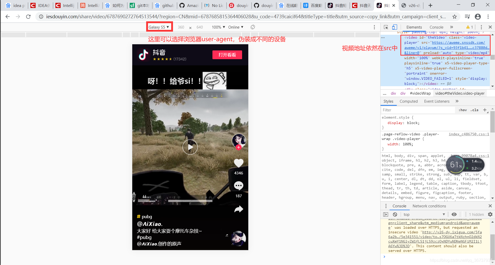Bookmark this page with star icon
The width and height of the screenshot is (495, 265).
455,17
